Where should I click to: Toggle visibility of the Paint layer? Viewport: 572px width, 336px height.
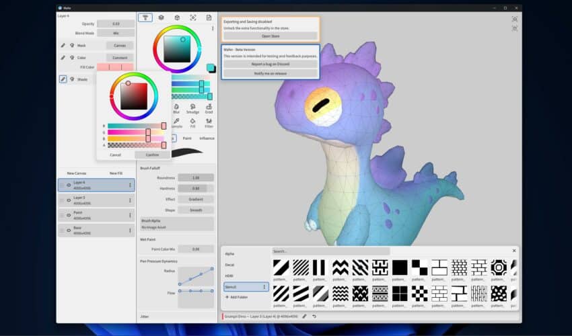(x=69, y=215)
